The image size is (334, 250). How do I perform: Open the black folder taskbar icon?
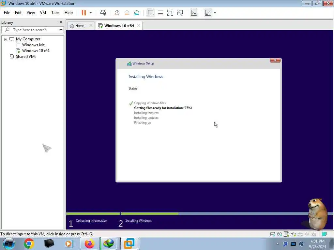tap(49, 243)
